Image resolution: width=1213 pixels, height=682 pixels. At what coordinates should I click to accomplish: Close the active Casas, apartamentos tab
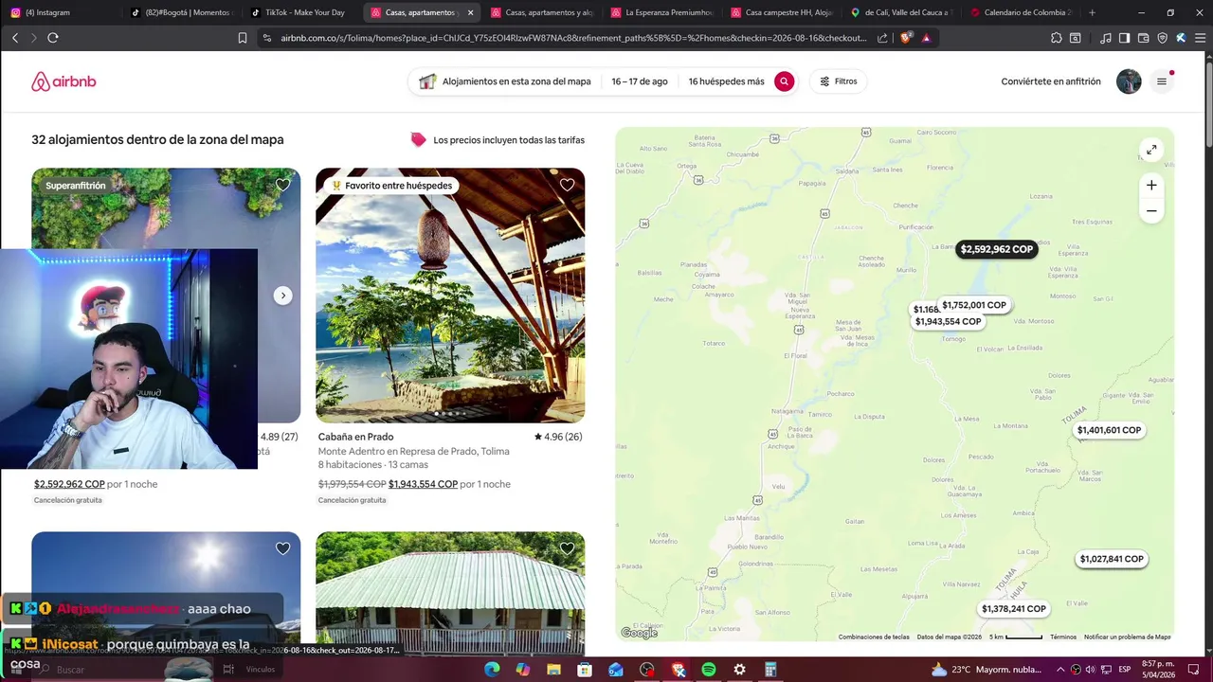coord(470,12)
